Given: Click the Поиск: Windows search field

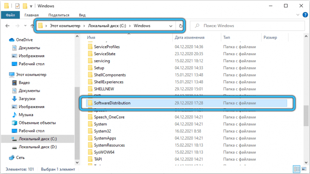Looking at the screenshot, I should click(x=247, y=25).
